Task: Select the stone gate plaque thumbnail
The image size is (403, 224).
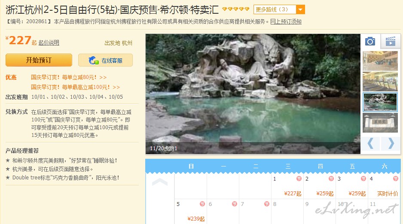Action: coord(380,123)
